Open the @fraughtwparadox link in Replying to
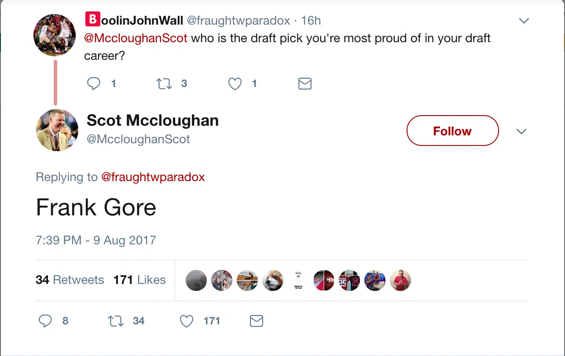 pyautogui.click(x=153, y=177)
